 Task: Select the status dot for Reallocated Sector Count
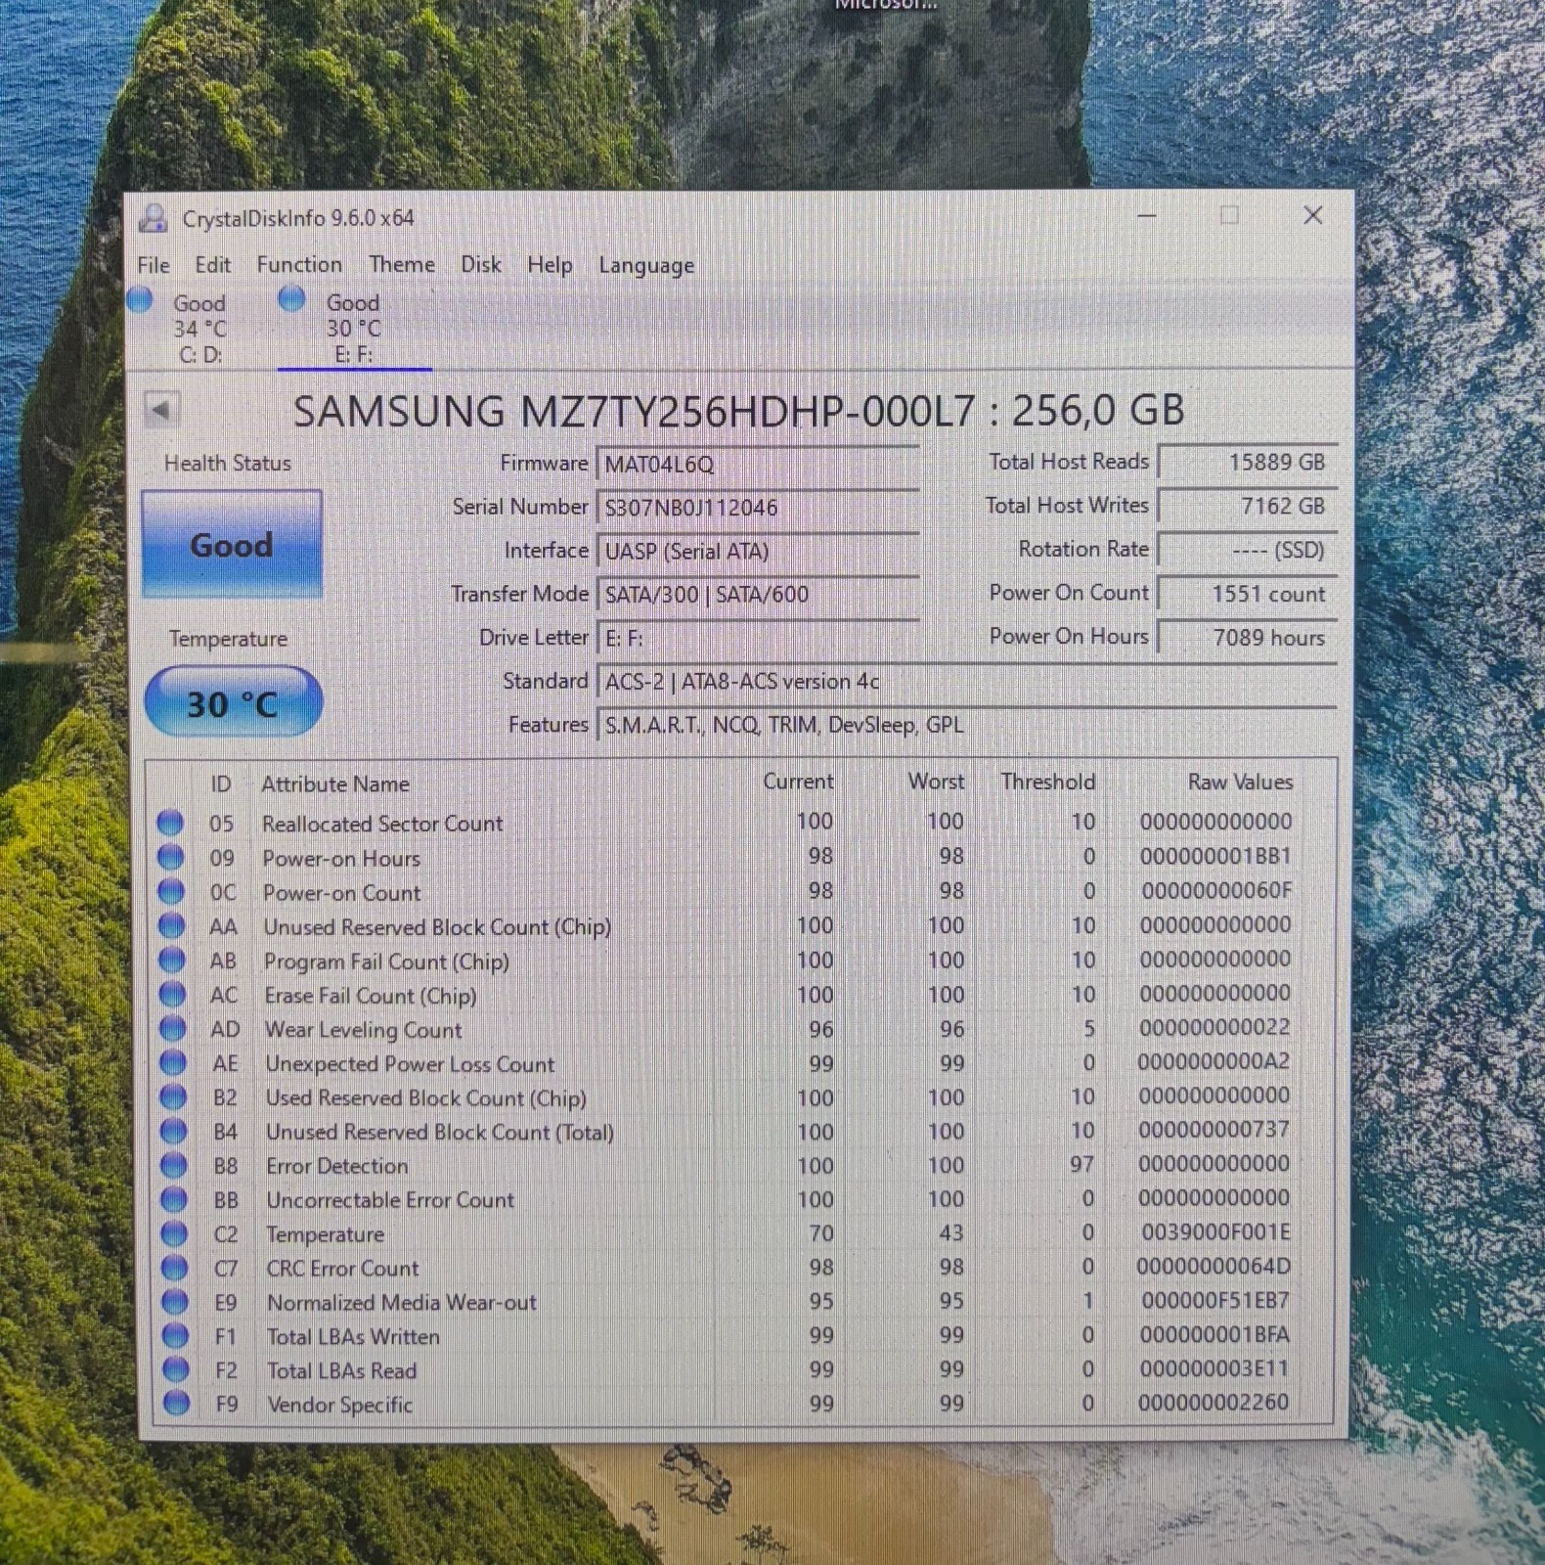click(170, 823)
